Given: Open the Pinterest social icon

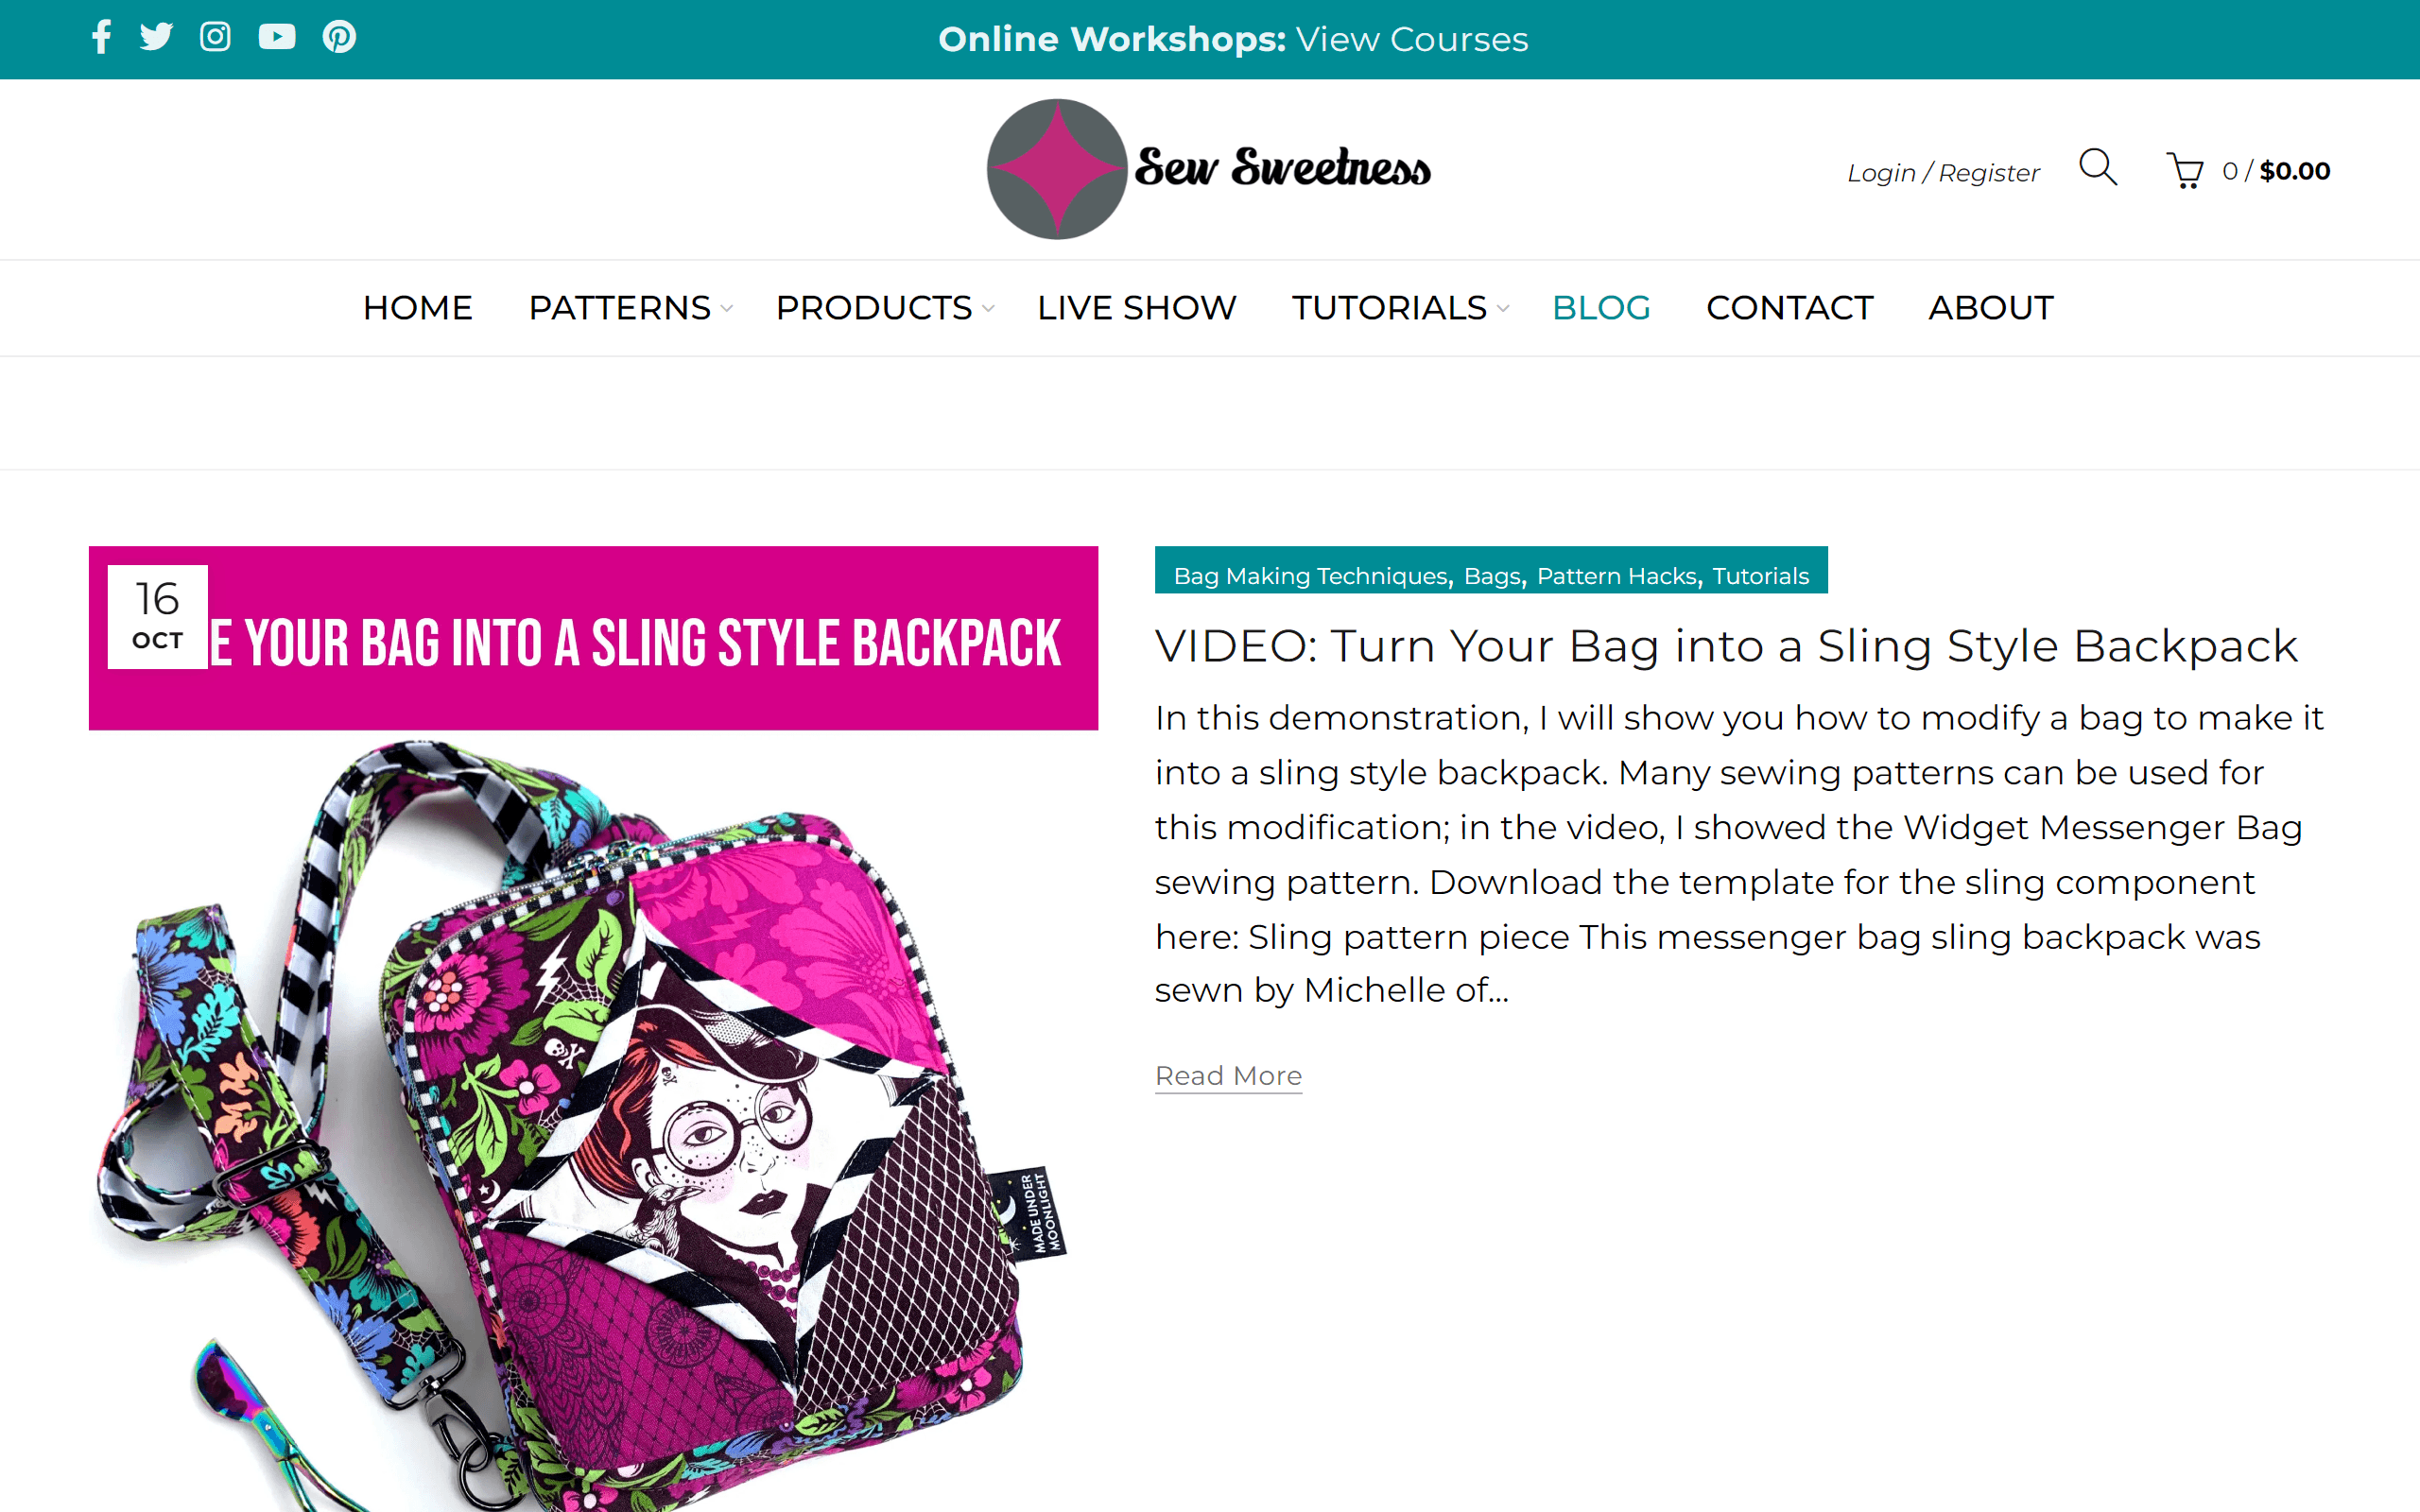Looking at the screenshot, I should pos(339,37).
